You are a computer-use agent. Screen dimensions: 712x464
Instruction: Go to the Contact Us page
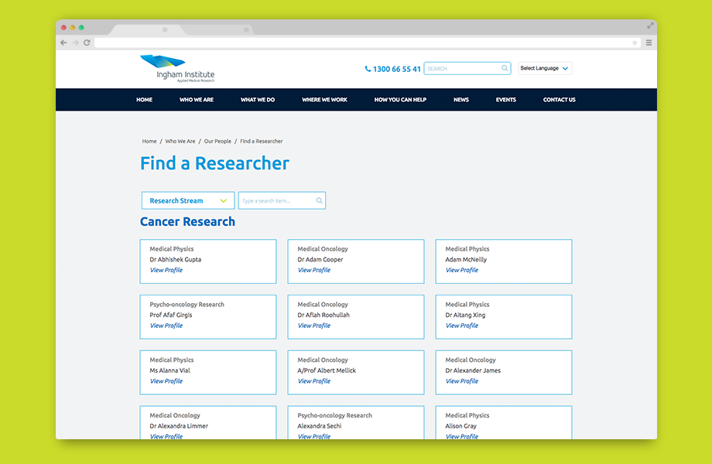pyautogui.click(x=559, y=100)
